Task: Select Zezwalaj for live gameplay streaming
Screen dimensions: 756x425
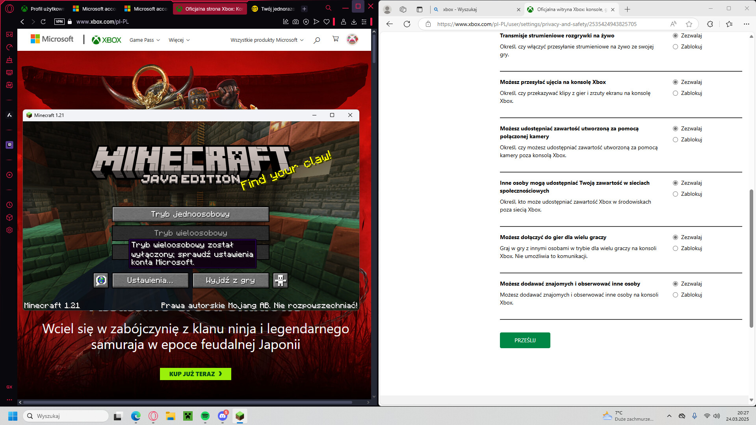Action: [x=675, y=36]
